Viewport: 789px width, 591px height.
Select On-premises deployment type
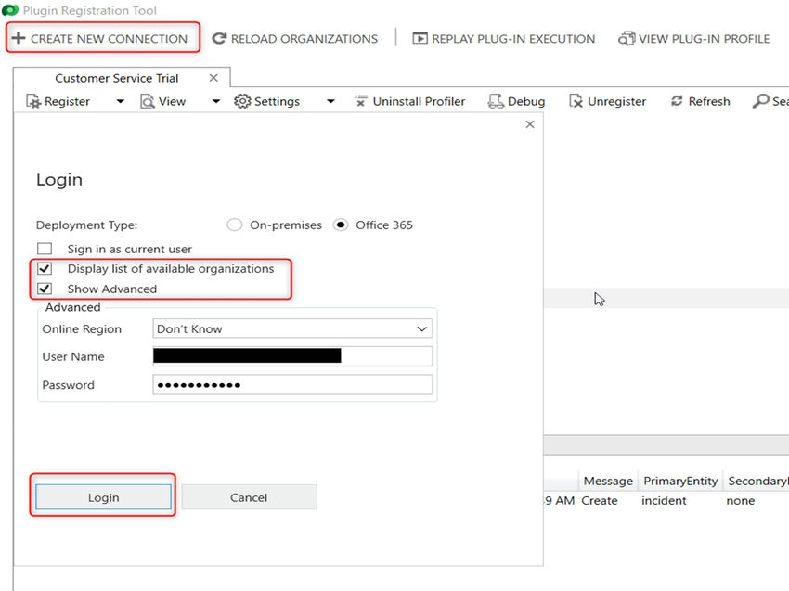(x=235, y=225)
